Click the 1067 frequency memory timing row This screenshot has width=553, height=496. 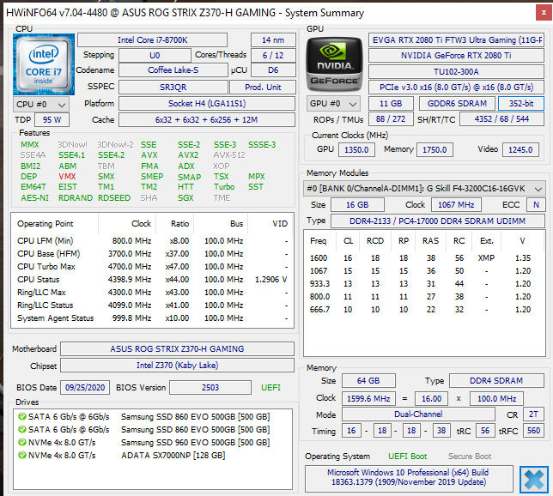(424, 270)
